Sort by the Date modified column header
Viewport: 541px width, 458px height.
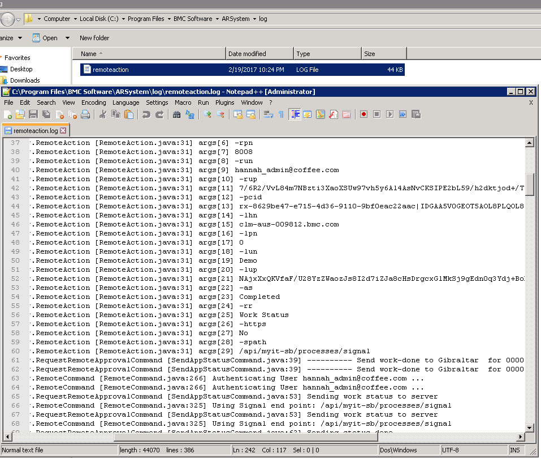(x=259, y=54)
